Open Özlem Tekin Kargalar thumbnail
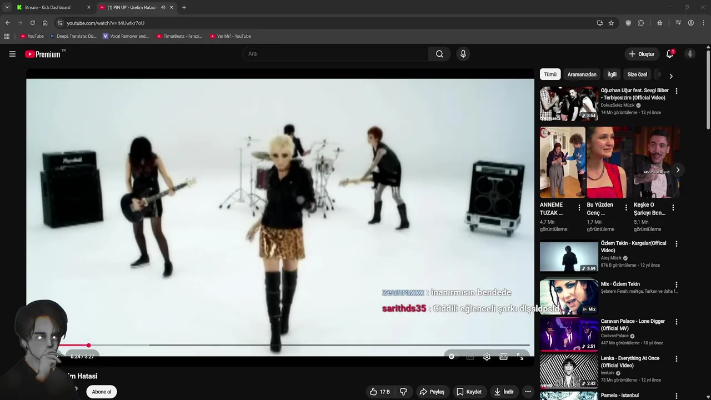 (x=569, y=257)
